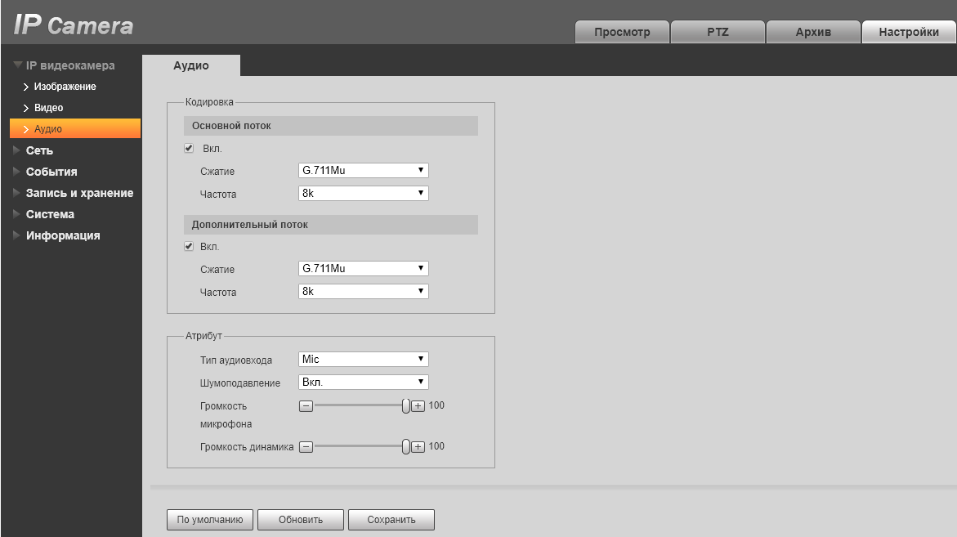Open additional stream Сжатие dropdown
The image size is (957, 537).
[x=363, y=268]
